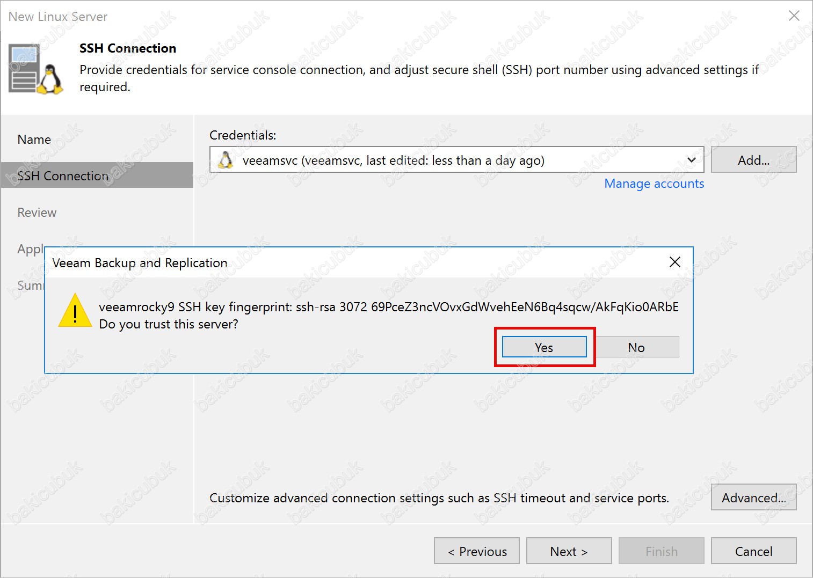Close the New Linux Server window
This screenshot has width=813, height=578.
[x=794, y=16]
